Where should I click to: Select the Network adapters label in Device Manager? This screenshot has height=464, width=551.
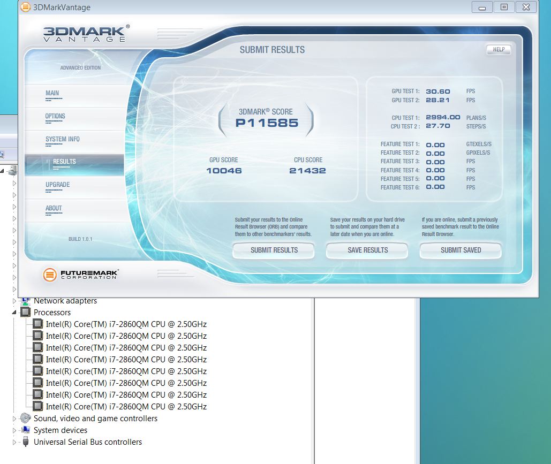pos(65,301)
